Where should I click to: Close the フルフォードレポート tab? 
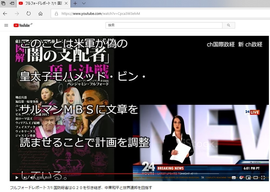66,3
